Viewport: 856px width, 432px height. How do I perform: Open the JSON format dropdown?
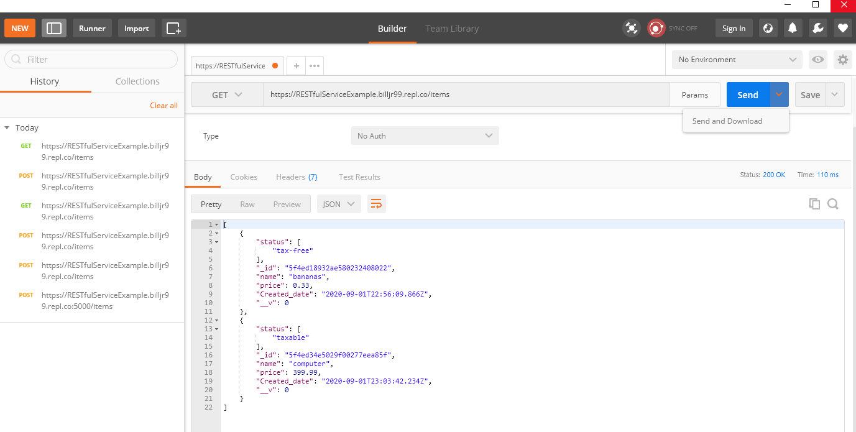(339, 204)
